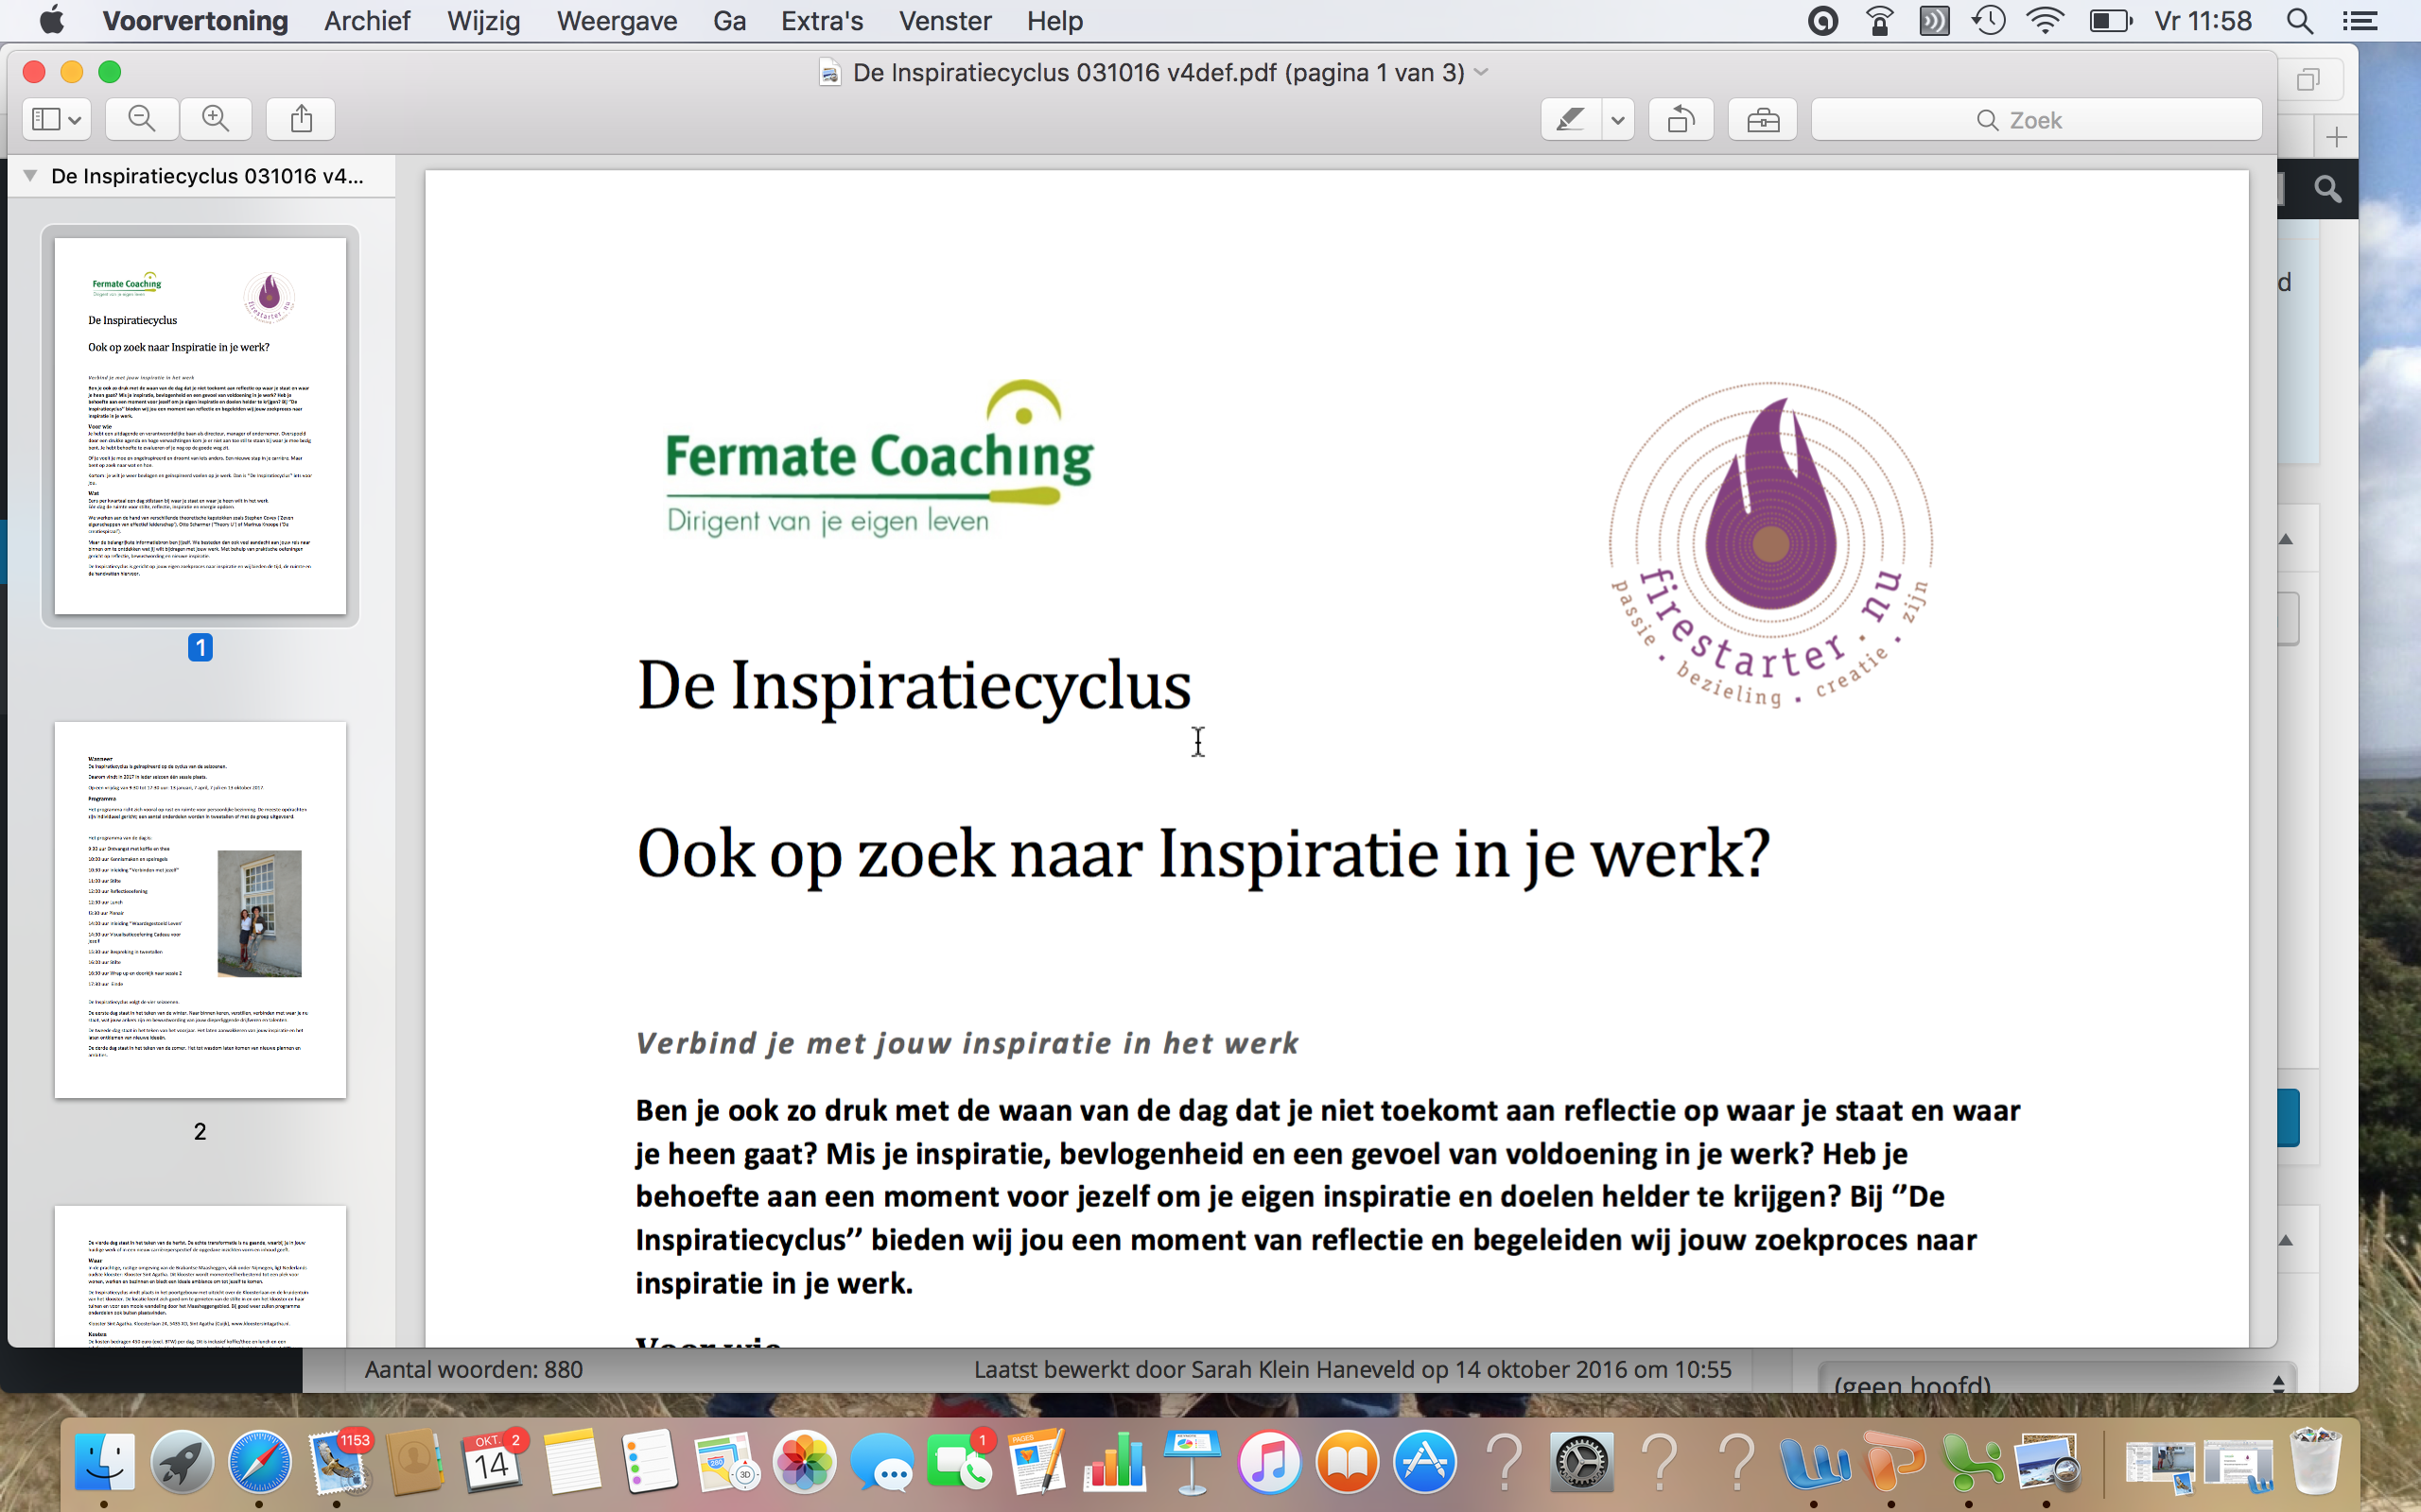Click the audio waves menu bar icon
The width and height of the screenshot is (2421, 1512).
(x=1934, y=21)
